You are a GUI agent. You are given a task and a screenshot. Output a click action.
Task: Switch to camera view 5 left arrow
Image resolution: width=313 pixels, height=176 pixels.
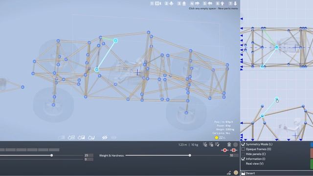[x=210, y=3]
